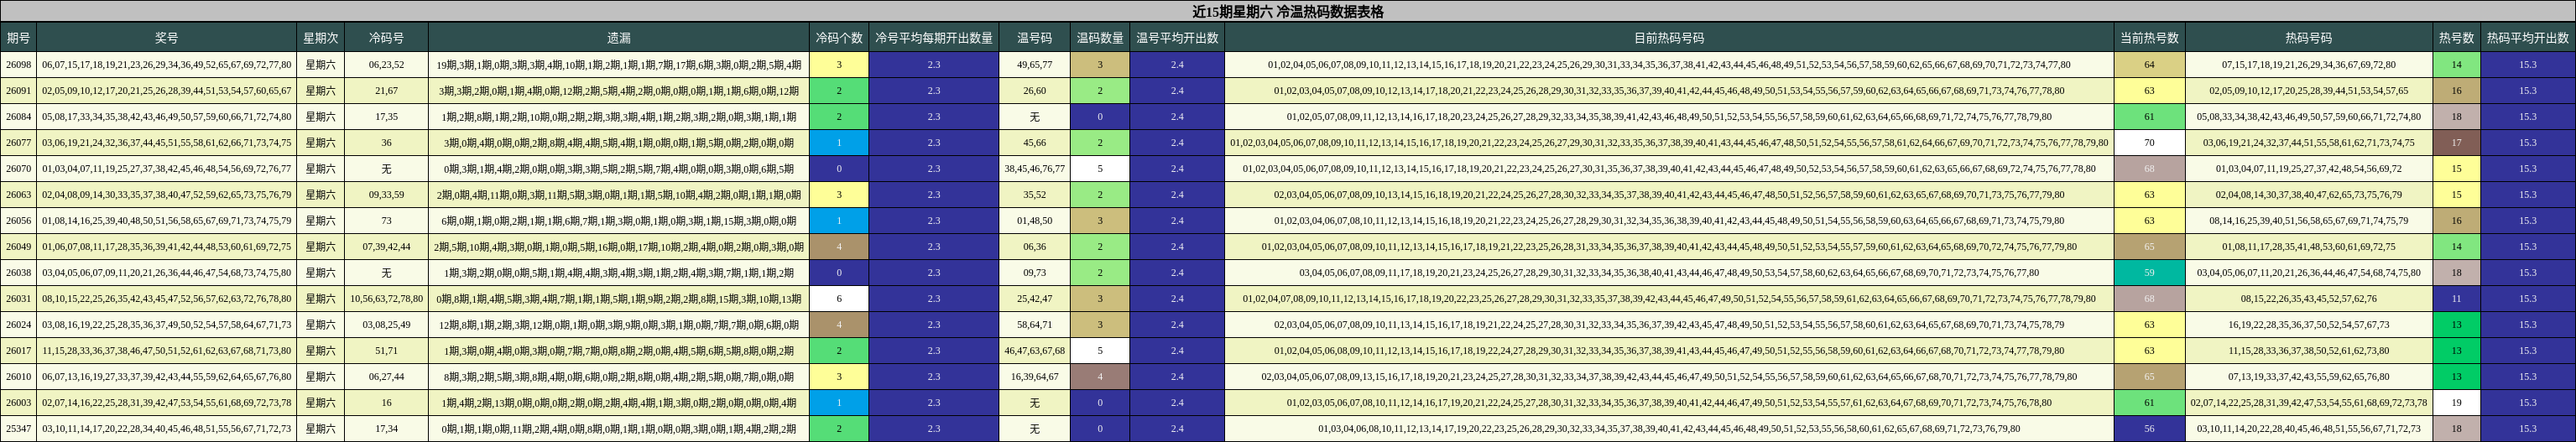
Task: Click the table title 近15期星期六 冷温热码数据表格
Action: tap(1288, 12)
